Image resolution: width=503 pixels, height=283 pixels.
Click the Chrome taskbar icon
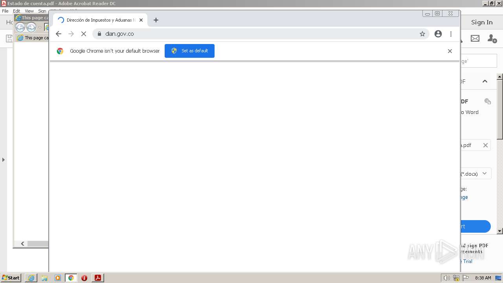pyautogui.click(x=71, y=278)
